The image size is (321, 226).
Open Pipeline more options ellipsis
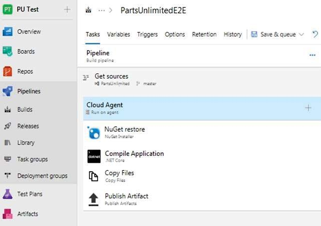point(313,55)
